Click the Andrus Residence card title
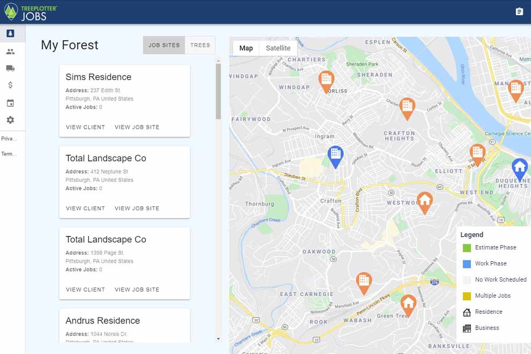 pos(102,320)
